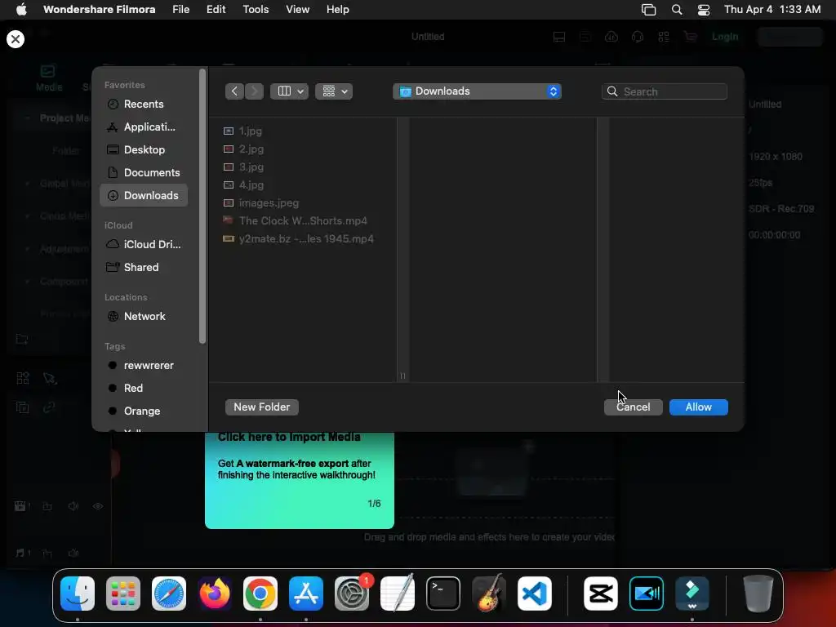The height and width of the screenshot is (627, 836).
Task: Open CapCut from the Dock
Action: (x=600, y=594)
